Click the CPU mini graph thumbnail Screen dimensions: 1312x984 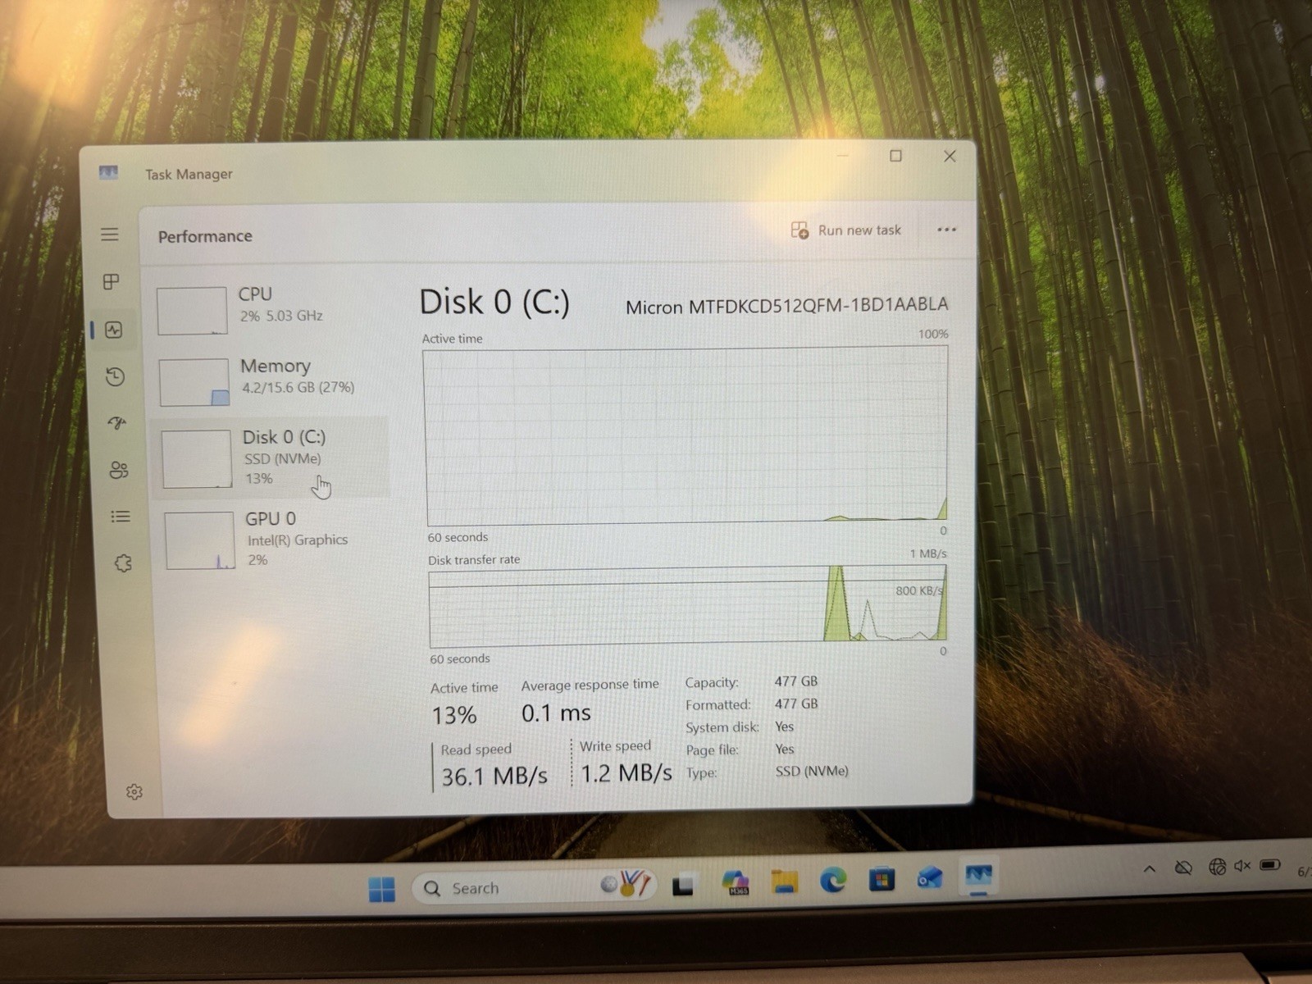tap(192, 310)
